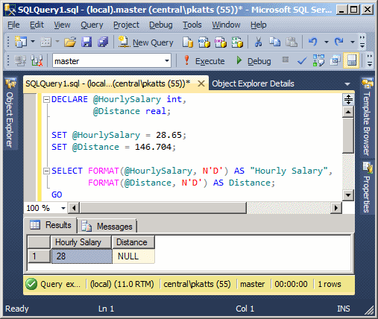378x319 pixels.
Task: Click the Analysis Services XMLA Query icon
Action: click(237, 42)
